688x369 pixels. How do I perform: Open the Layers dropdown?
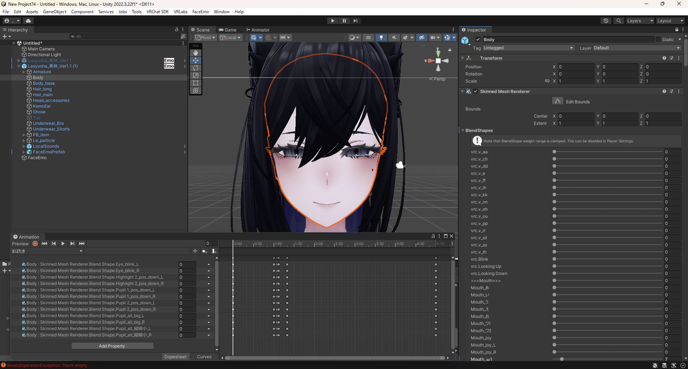[639, 21]
